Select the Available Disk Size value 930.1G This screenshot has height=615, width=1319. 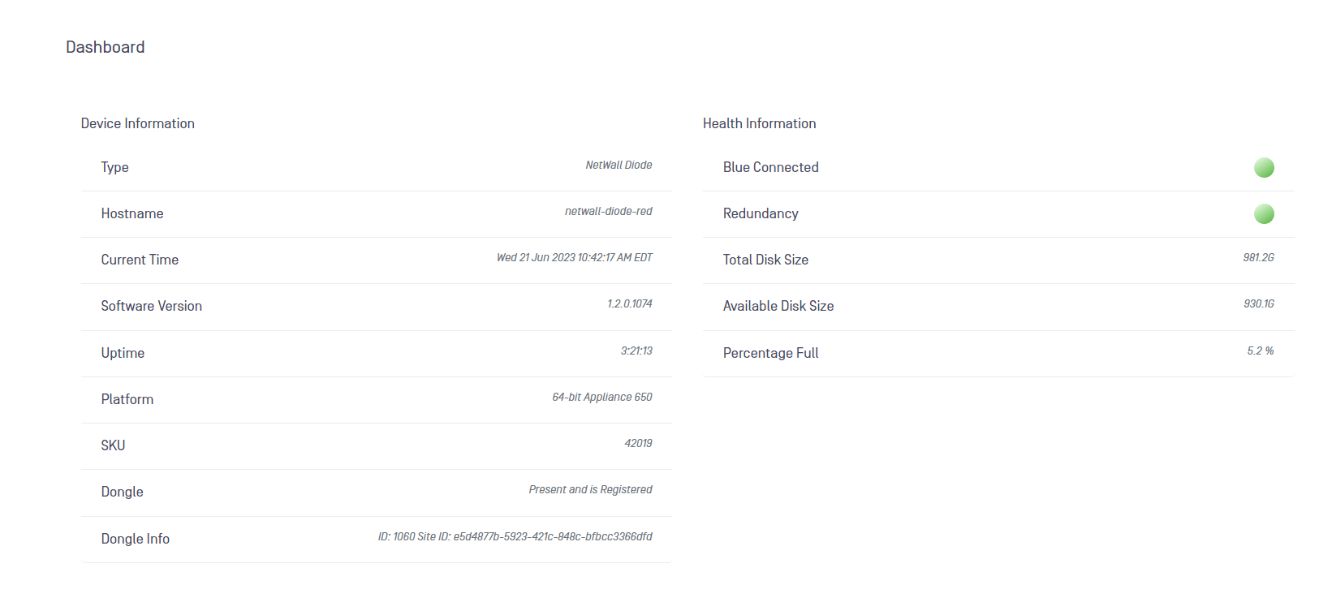(x=1259, y=303)
